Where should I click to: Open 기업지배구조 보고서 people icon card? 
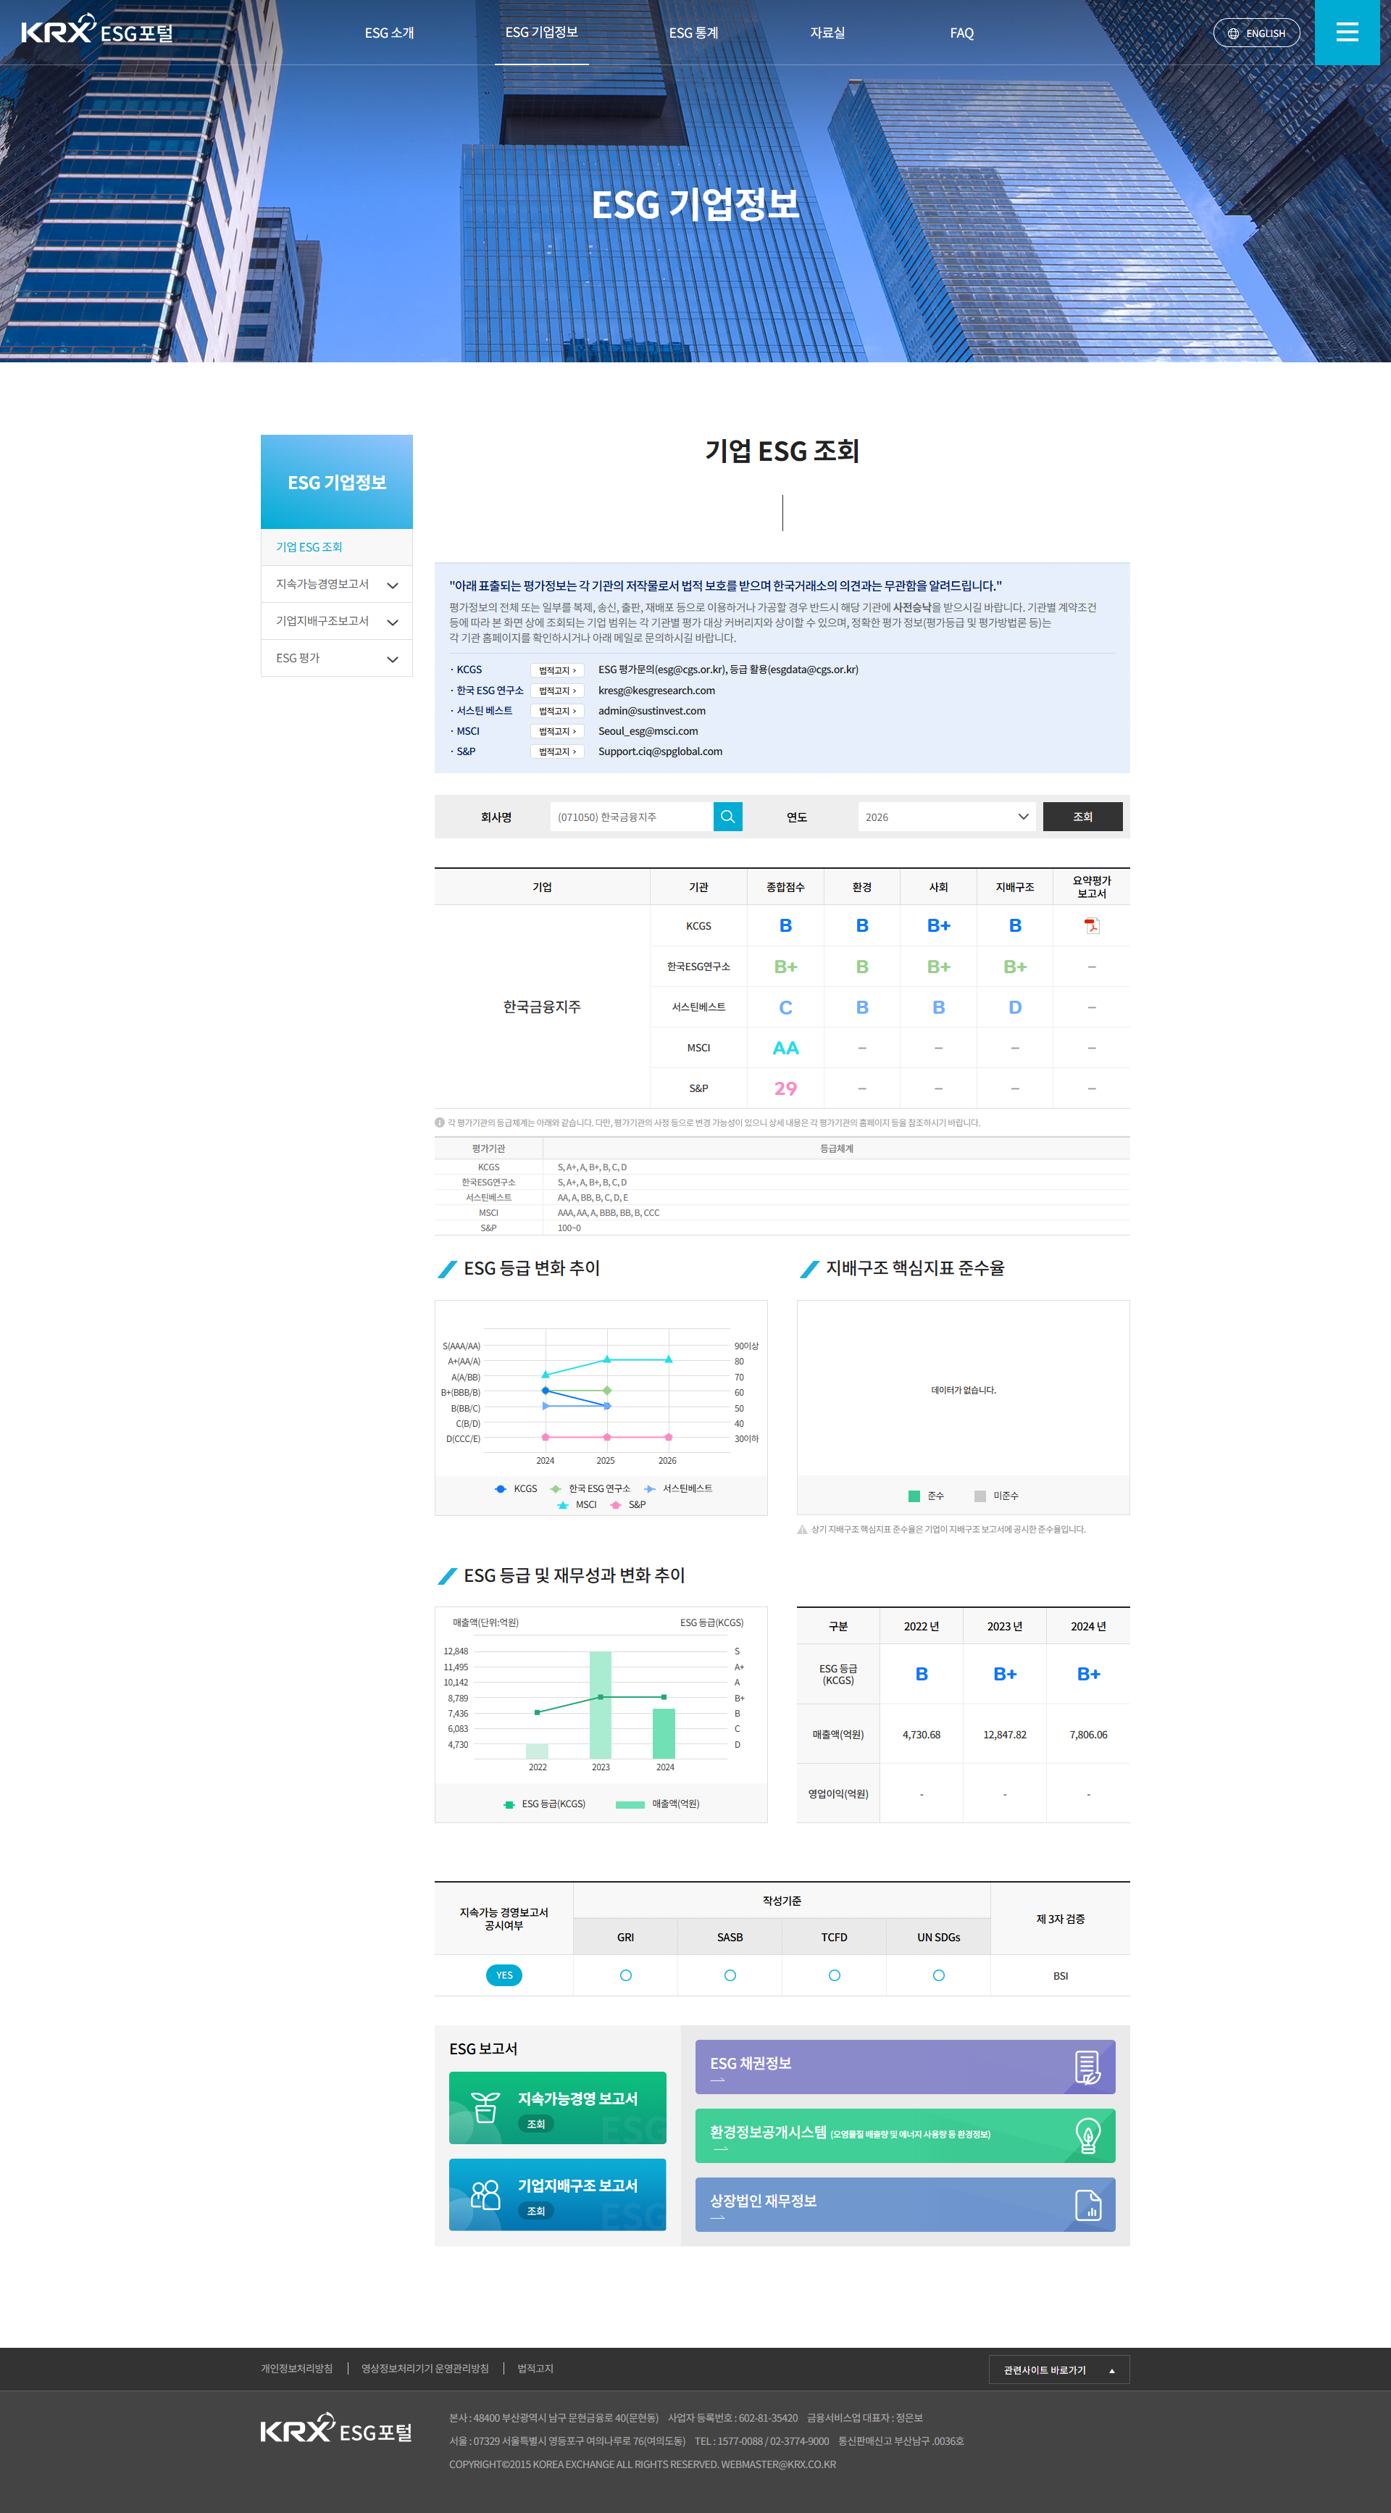tap(557, 2194)
